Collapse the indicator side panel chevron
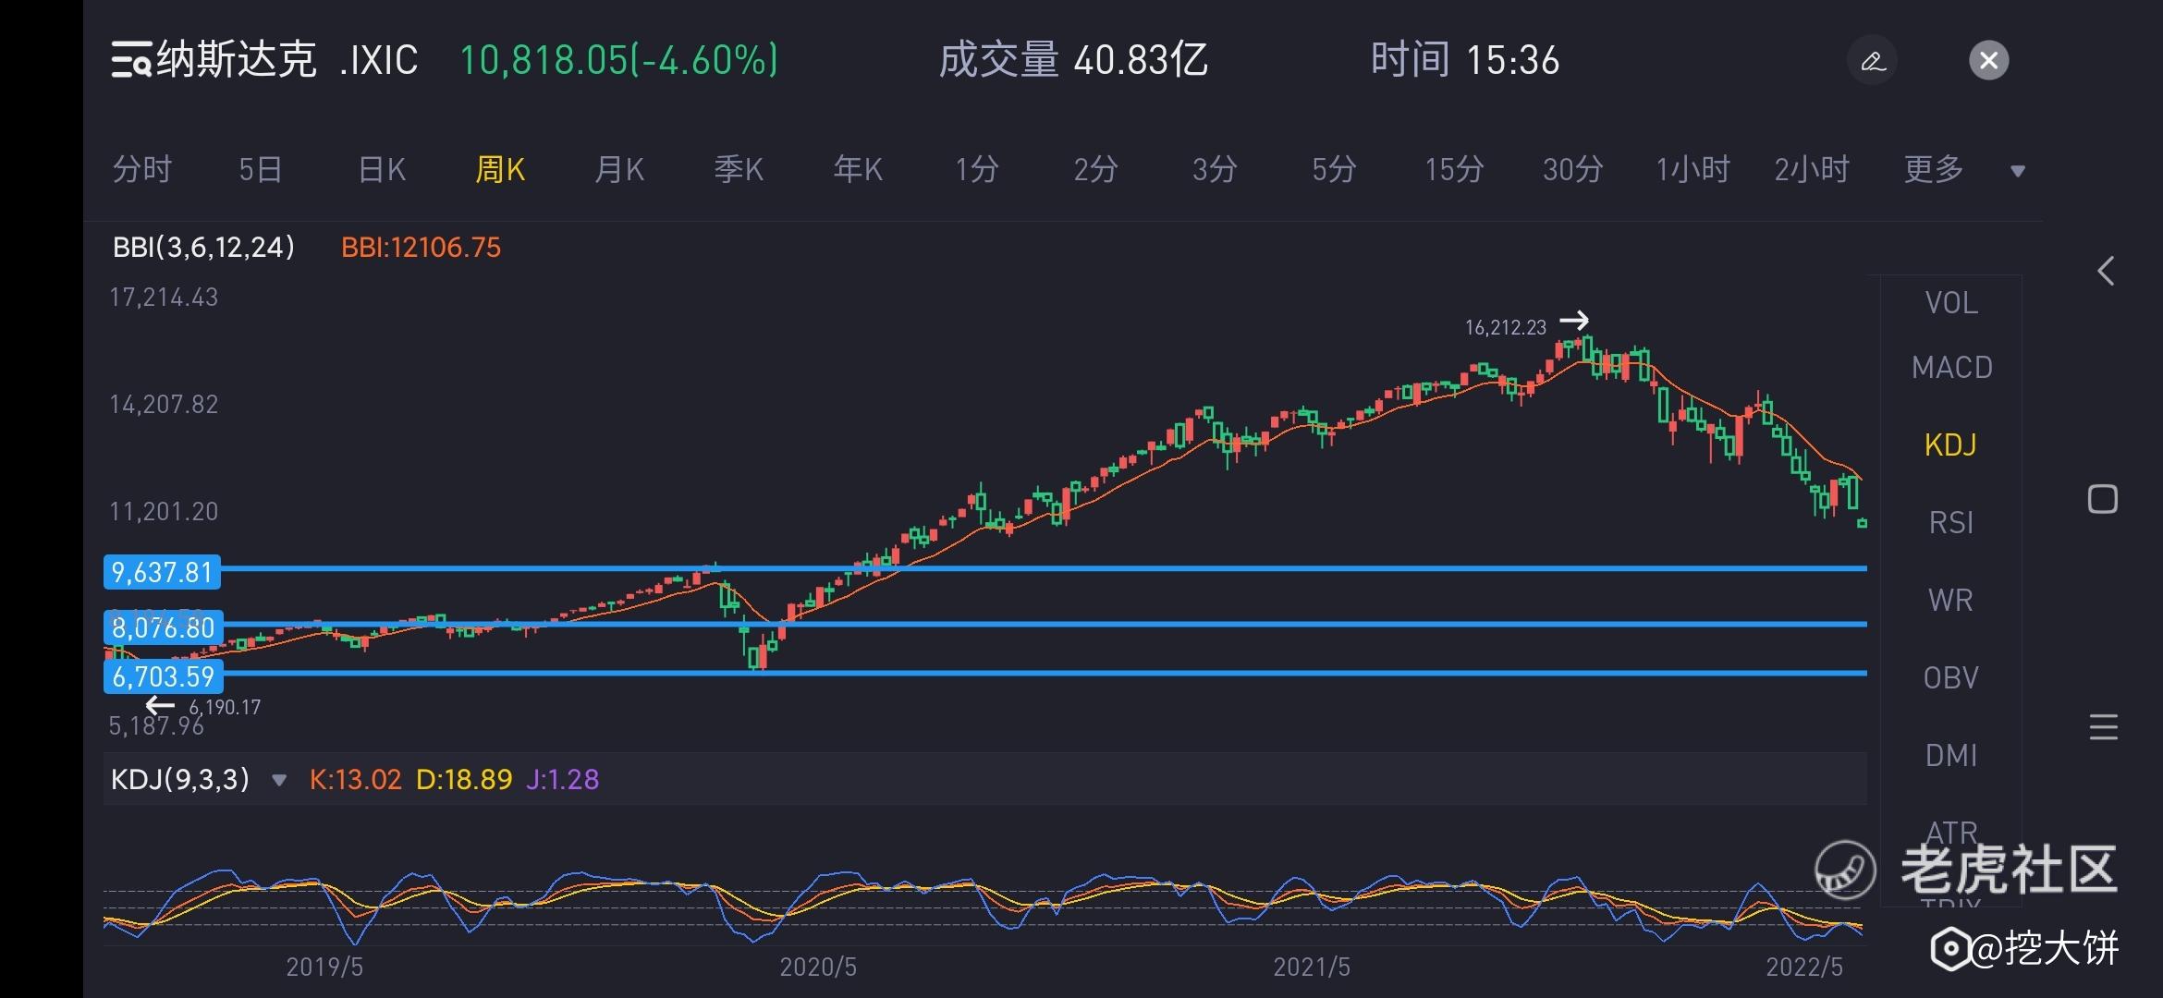 tap(2105, 271)
